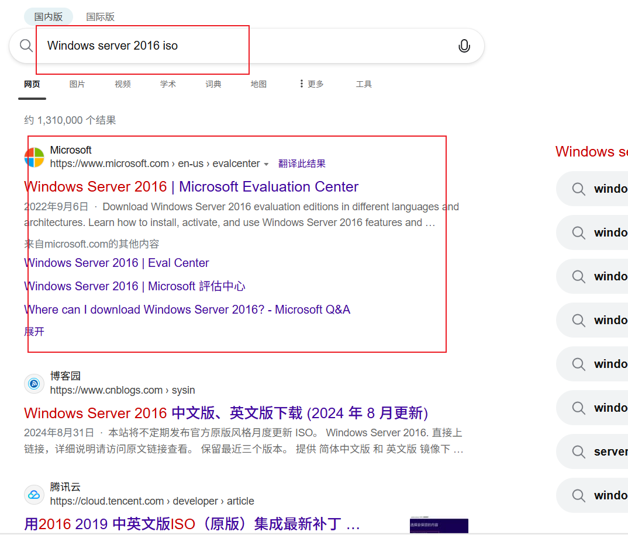The image size is (628, 535).
Task: Open the 更多 dropdown in the navigation bar
Action: pos(310,84)
